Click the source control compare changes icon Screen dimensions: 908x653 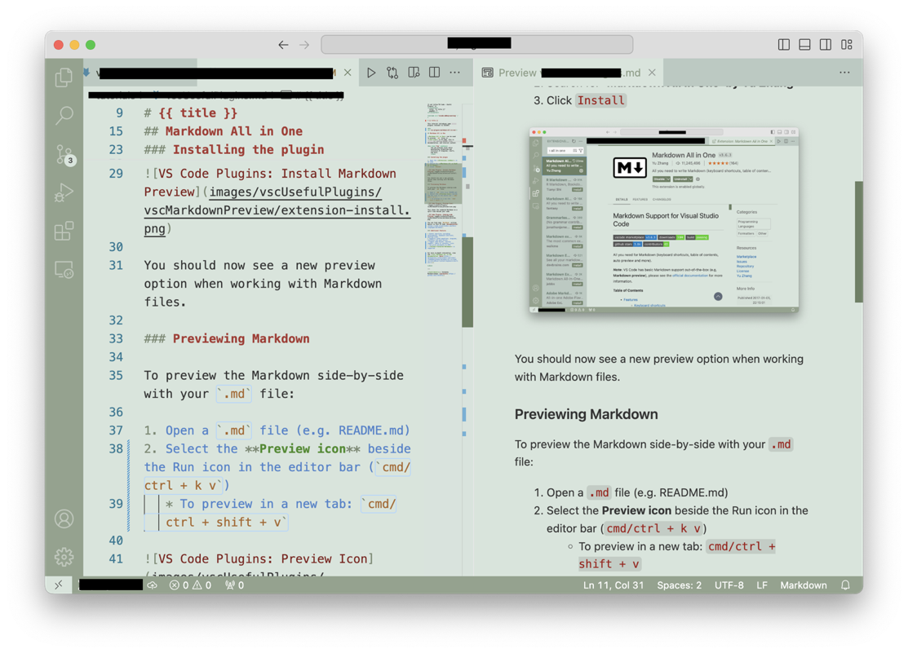pos(392,73)
